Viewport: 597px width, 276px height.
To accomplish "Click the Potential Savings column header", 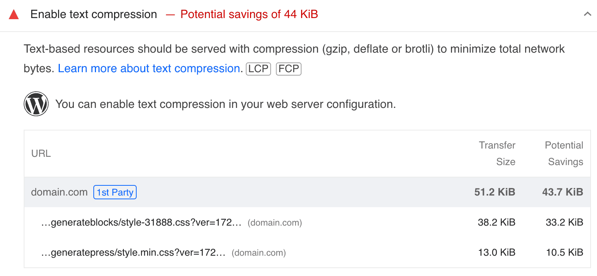I will click(564, 153).
